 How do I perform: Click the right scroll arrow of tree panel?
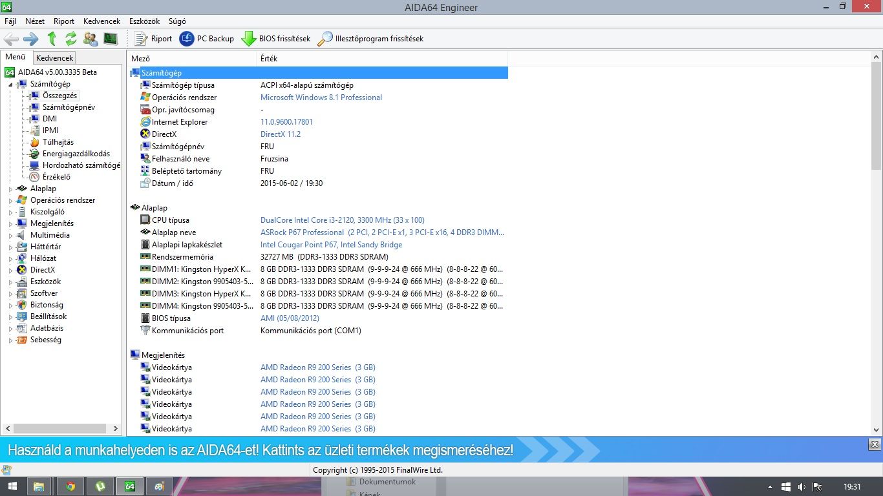[116, 428]
